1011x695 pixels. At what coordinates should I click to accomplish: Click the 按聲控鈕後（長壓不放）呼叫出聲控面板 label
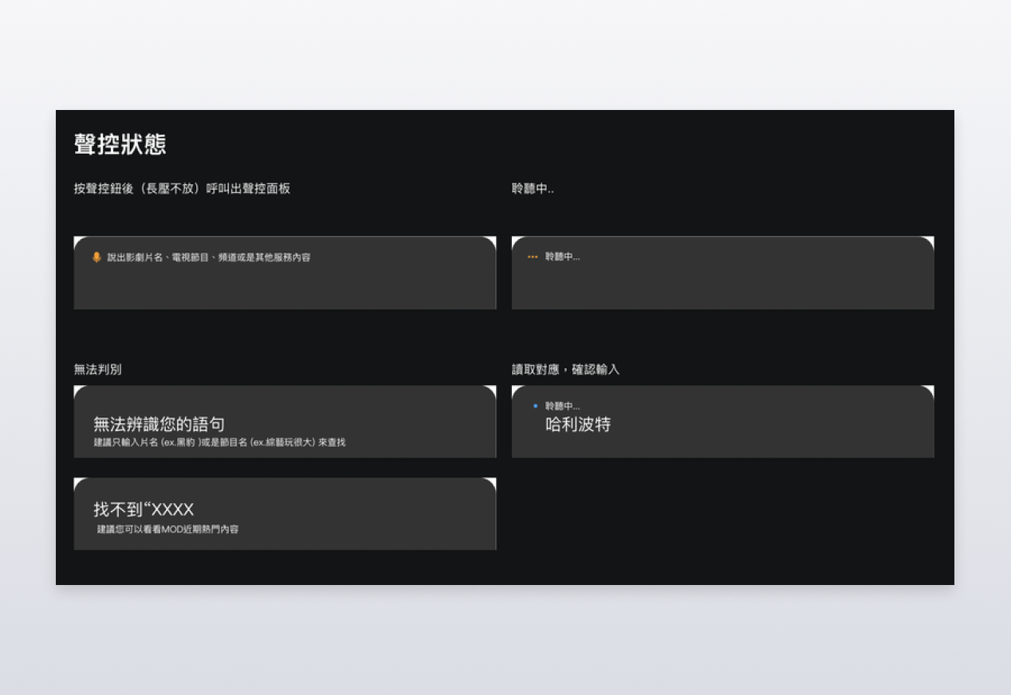[x=182, y=189]
